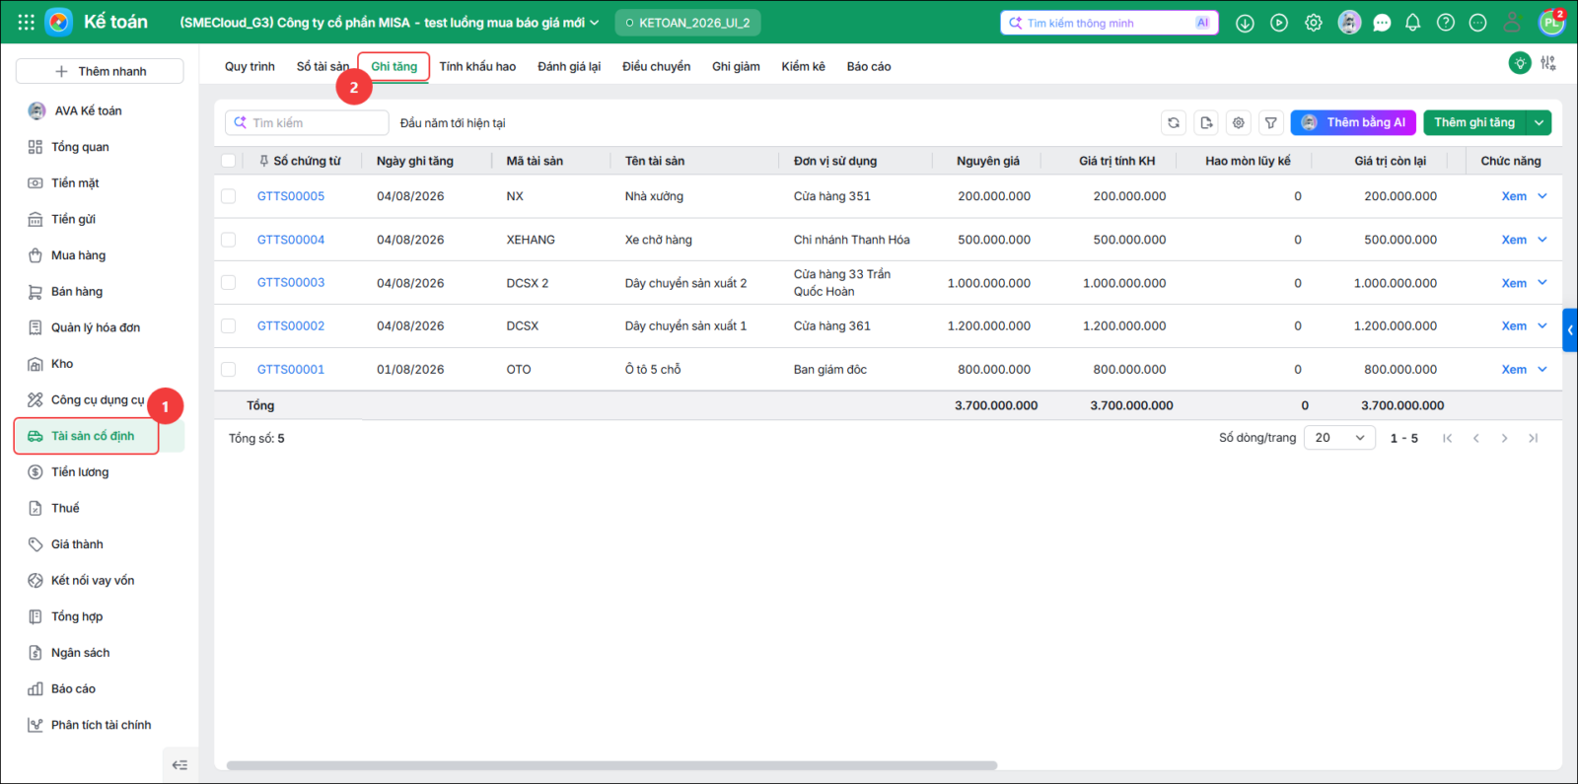Click the Tìm kiếm search field

pos(307,123)
